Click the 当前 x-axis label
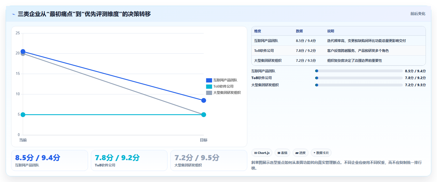Viewport: 437px width, 182px height. coord(23,140)
